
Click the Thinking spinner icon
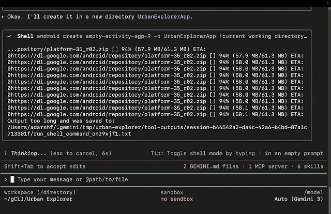[x=5, y=154]
